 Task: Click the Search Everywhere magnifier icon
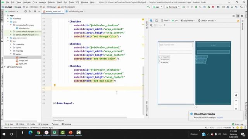241,7
